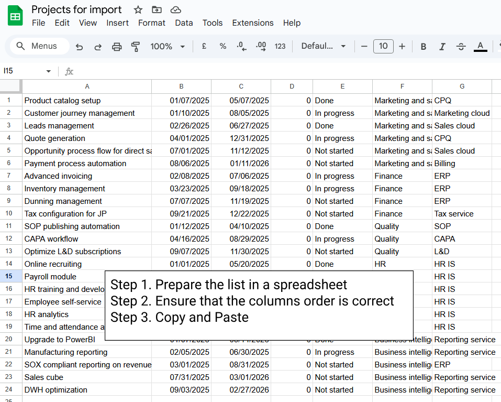Select column C header

[241, 86]
